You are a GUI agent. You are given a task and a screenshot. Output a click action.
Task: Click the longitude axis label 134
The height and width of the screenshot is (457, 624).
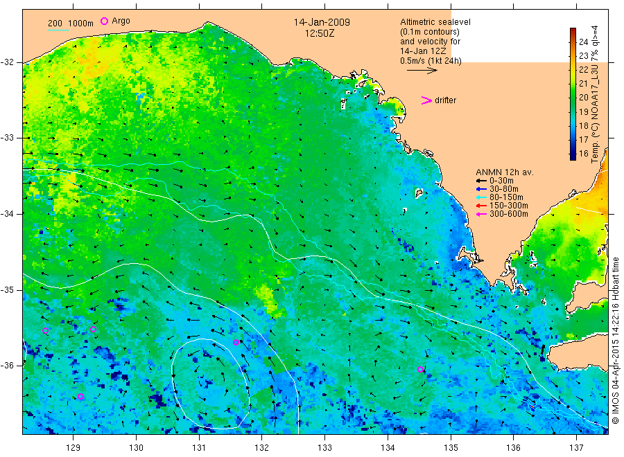(x=388, y=448)
